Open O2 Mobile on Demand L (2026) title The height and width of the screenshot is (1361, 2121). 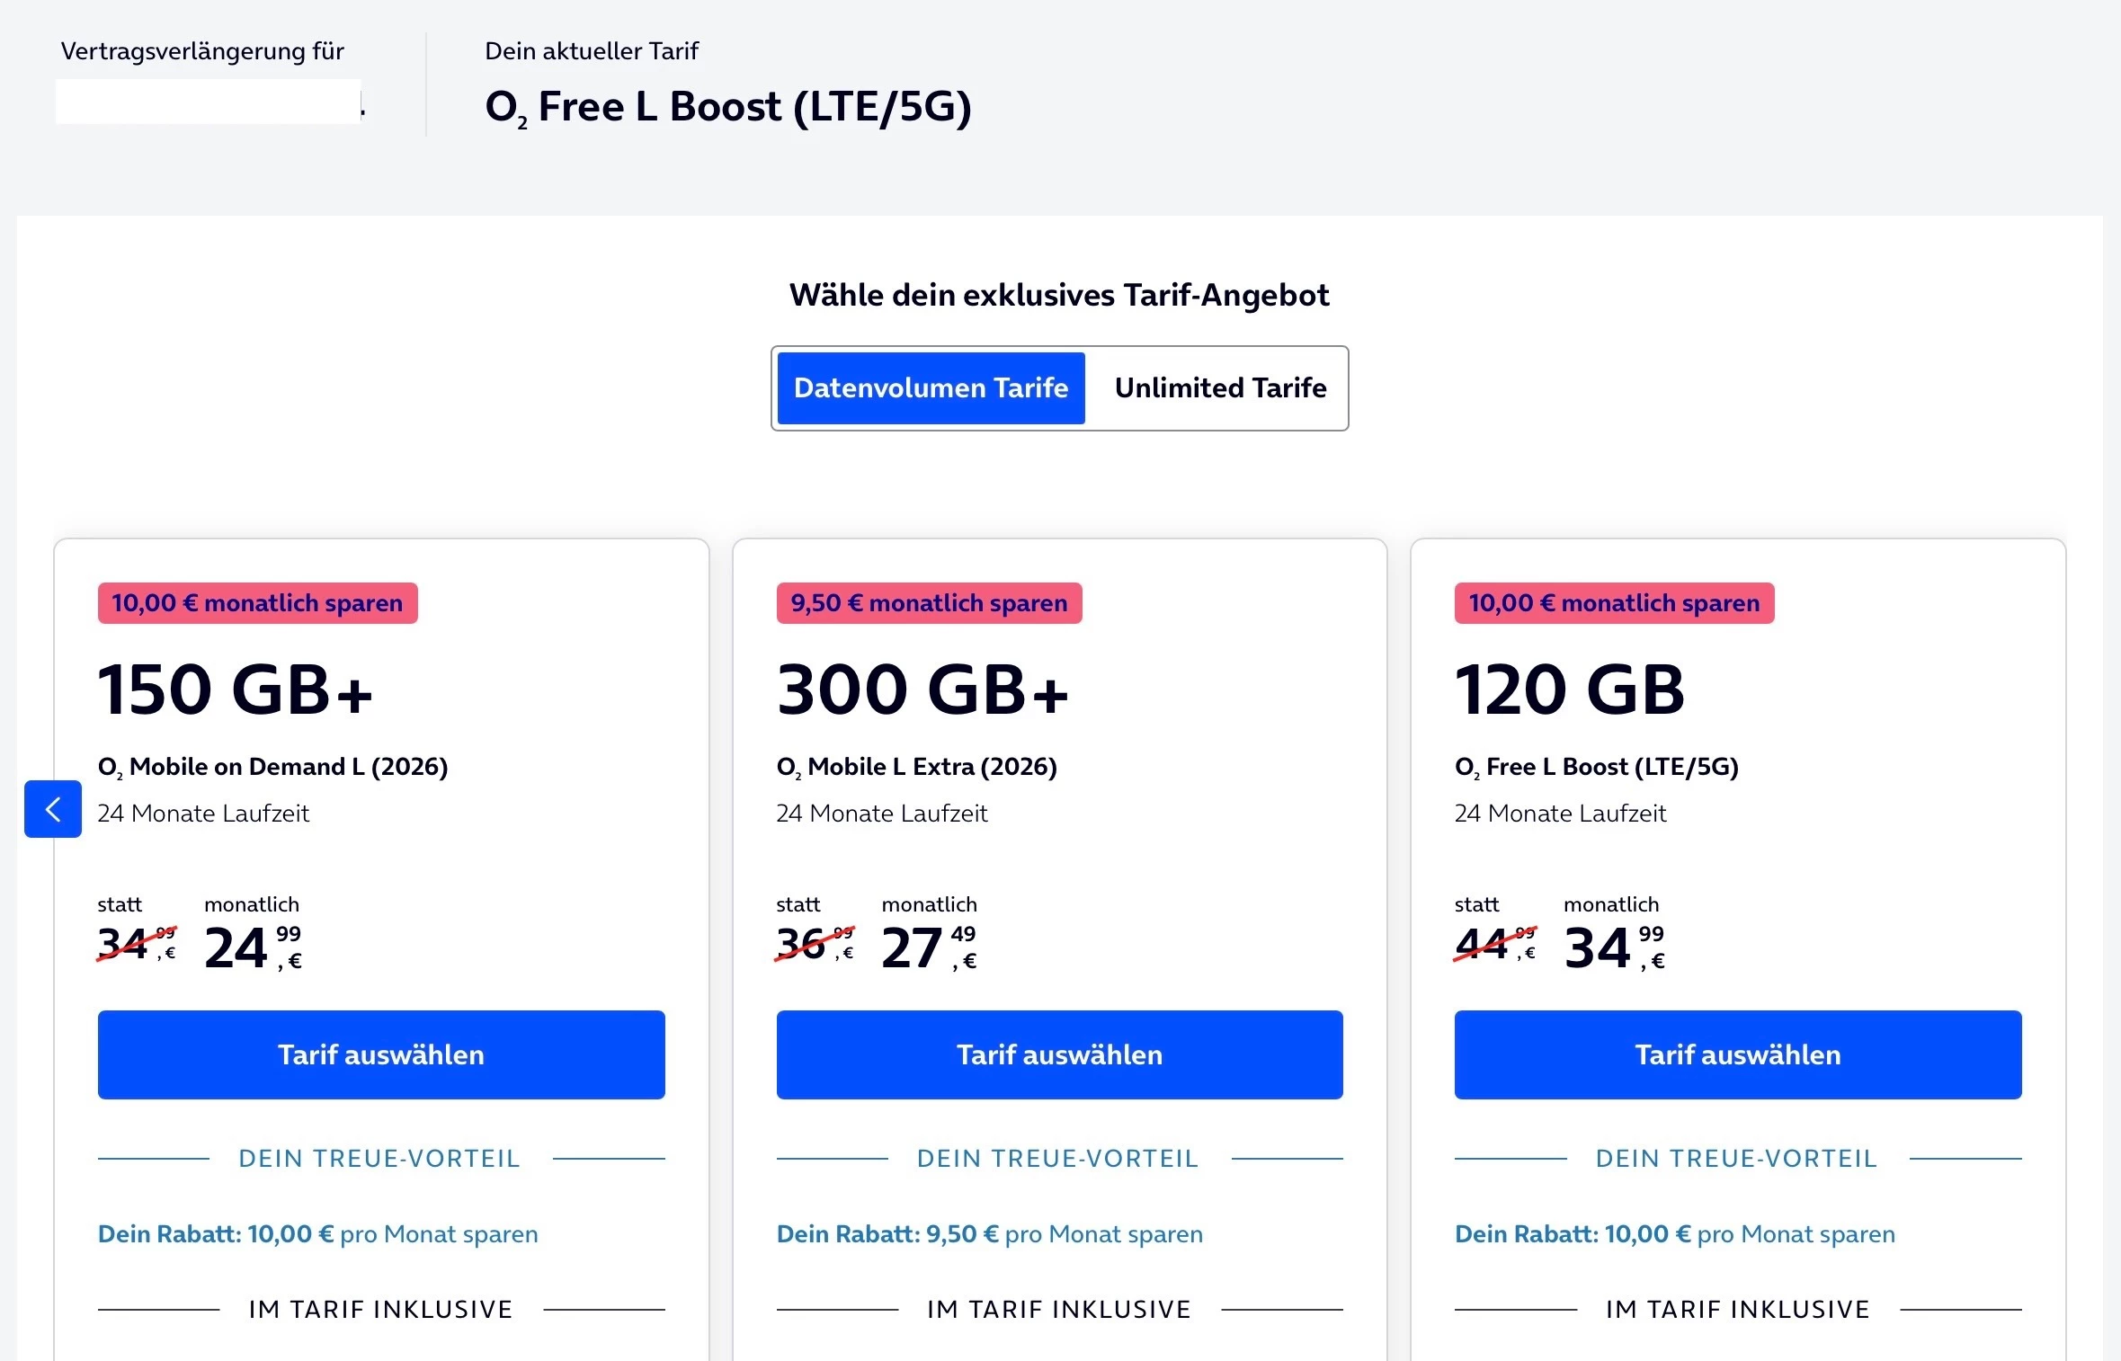pos(272,767)
